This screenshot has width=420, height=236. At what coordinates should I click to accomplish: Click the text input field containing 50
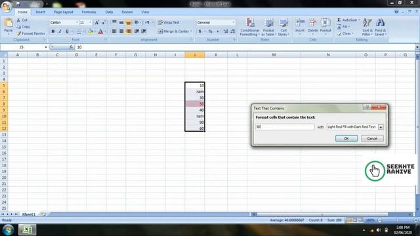click(x=285, y=127)
